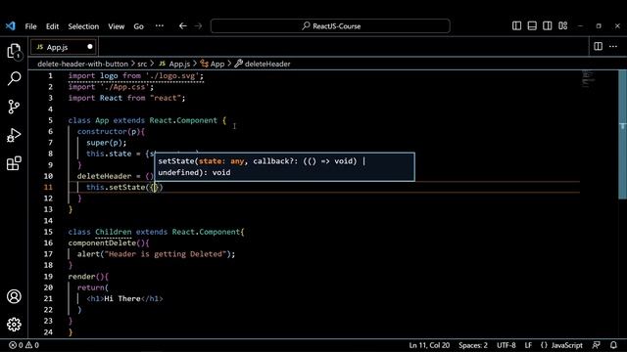Image resolution: width=627 pixels, height=352 pixels.
Task: Toggle secondary side bar layout icon
Action: [x=548, y=26]
